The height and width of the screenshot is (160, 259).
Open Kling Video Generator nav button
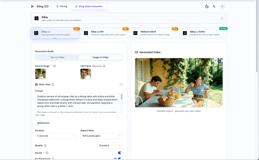[89, 6]
